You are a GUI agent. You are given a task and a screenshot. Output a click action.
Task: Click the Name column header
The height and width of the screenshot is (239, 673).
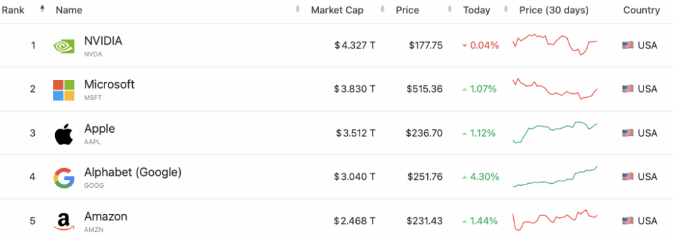(69, 10)
